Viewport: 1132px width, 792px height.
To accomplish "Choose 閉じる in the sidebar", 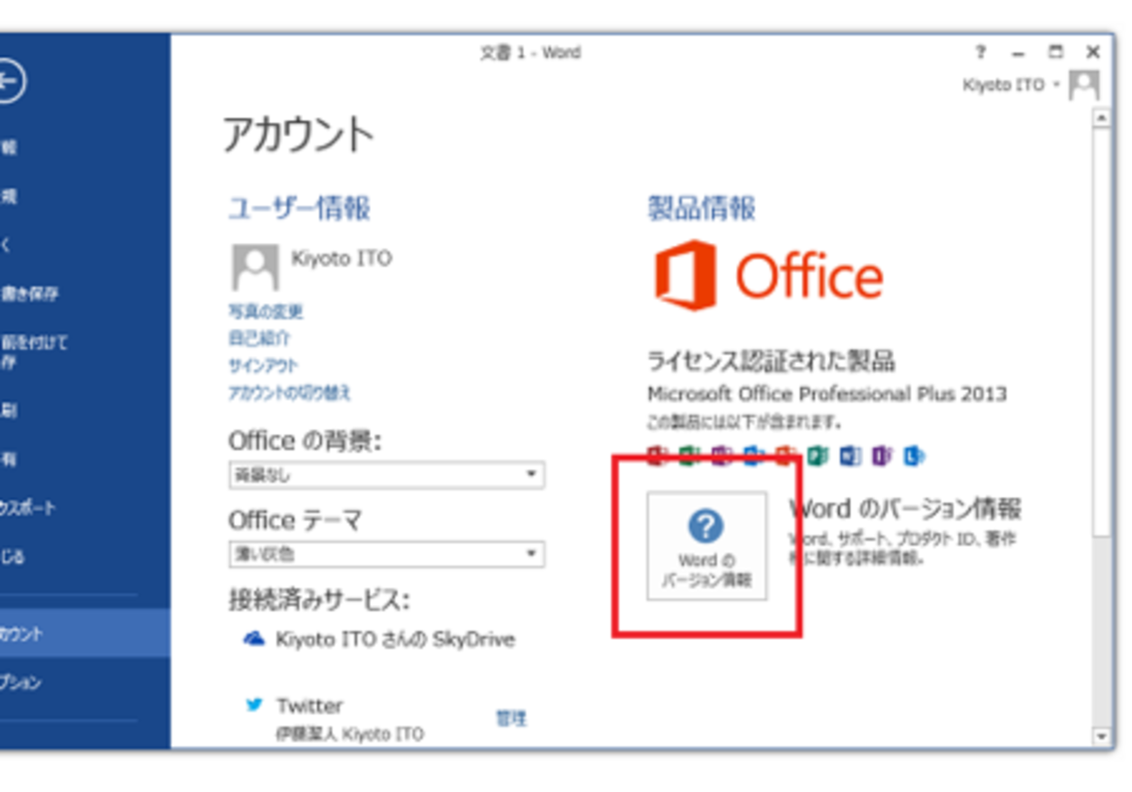I will pyautogui.click(x=12, y=556).
